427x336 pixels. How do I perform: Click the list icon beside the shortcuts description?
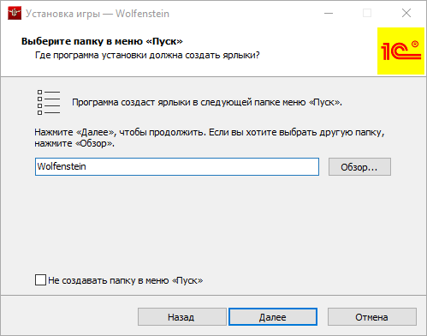pyautogui.click(x=49, y=102)
